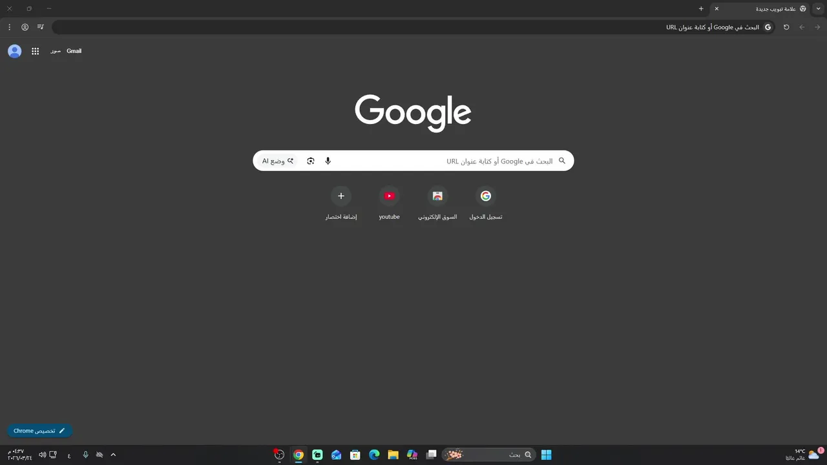Open Task View on taskbar

click(431, 455)
